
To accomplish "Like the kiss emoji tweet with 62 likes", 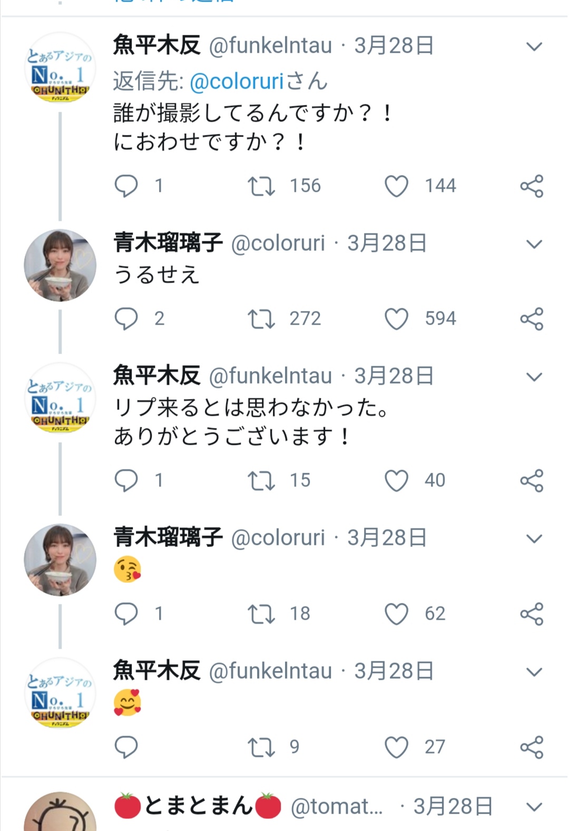I will click(397, 614).
